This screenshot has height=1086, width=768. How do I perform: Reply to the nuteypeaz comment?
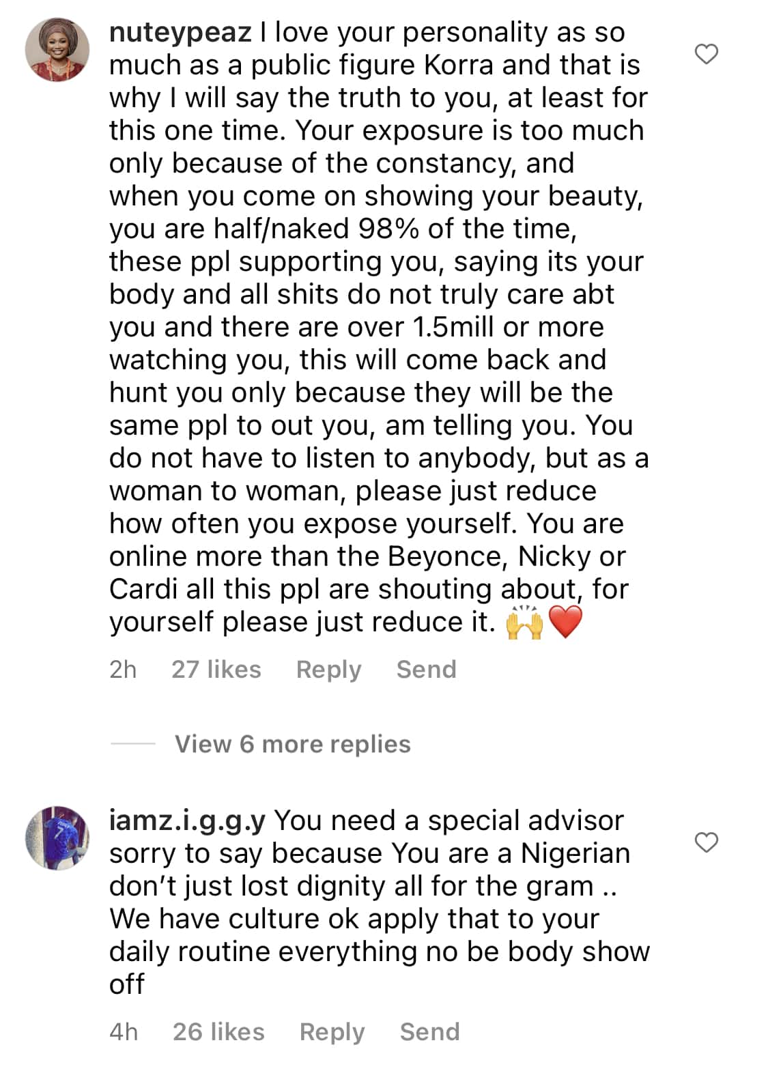(x=328, y=670)
